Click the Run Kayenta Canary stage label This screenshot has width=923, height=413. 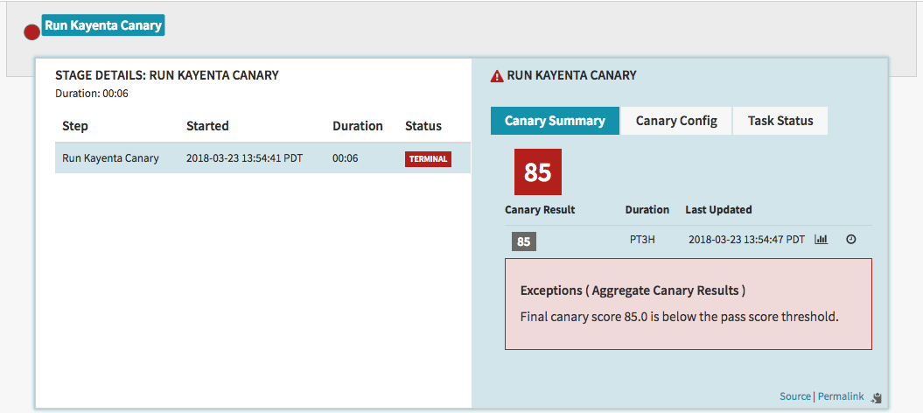pos(103,26)
